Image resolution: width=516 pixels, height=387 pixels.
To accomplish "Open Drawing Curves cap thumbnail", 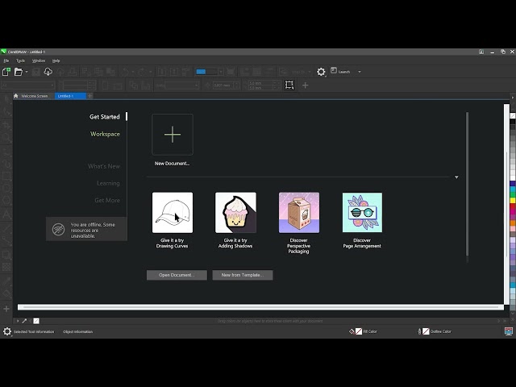I will coord(173,213).
